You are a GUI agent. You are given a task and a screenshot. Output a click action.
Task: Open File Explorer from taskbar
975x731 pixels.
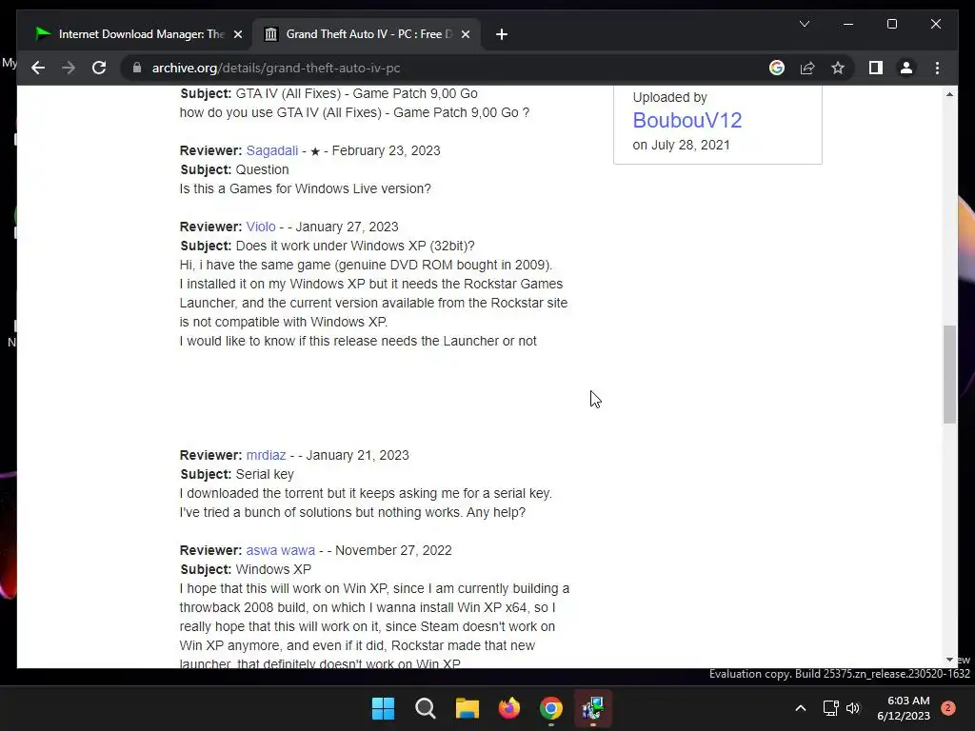click(x=467, y=708)
